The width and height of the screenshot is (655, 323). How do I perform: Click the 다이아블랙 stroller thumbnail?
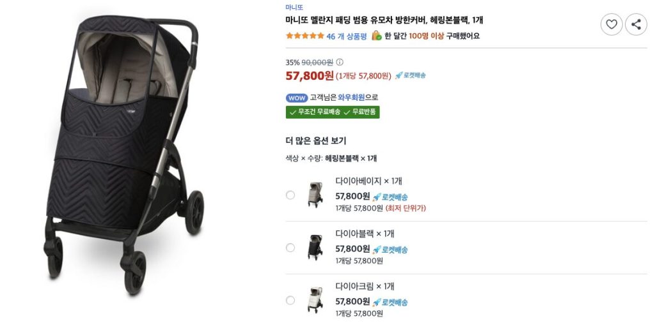tap(315, 248)
